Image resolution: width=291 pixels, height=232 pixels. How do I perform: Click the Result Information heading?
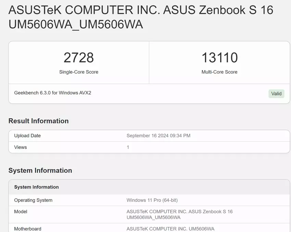[38, 121]
